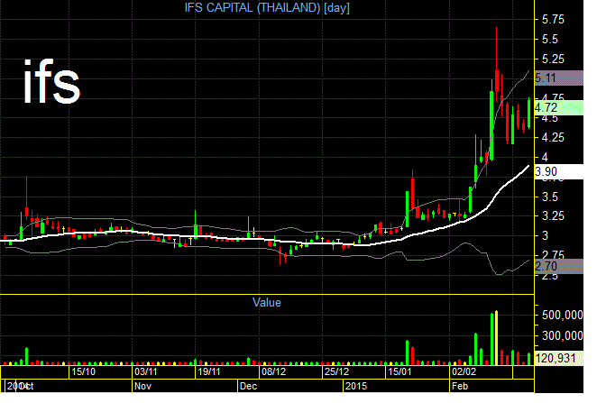Image resolution: width=606 pixels, height=403 pixels.
Task: Select the Feb month label
Action: point(460,386)
